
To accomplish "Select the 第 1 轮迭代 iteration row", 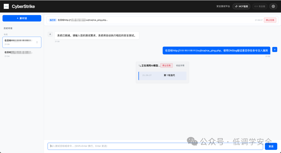I will (x=163, y=75).
